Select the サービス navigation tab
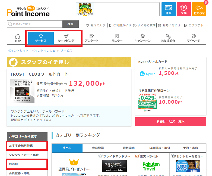 [x=41, y=38]
